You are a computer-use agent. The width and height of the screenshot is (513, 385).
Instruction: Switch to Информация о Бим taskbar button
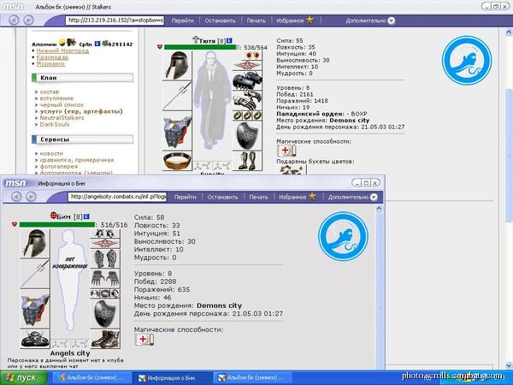click(x=172, y=378)
